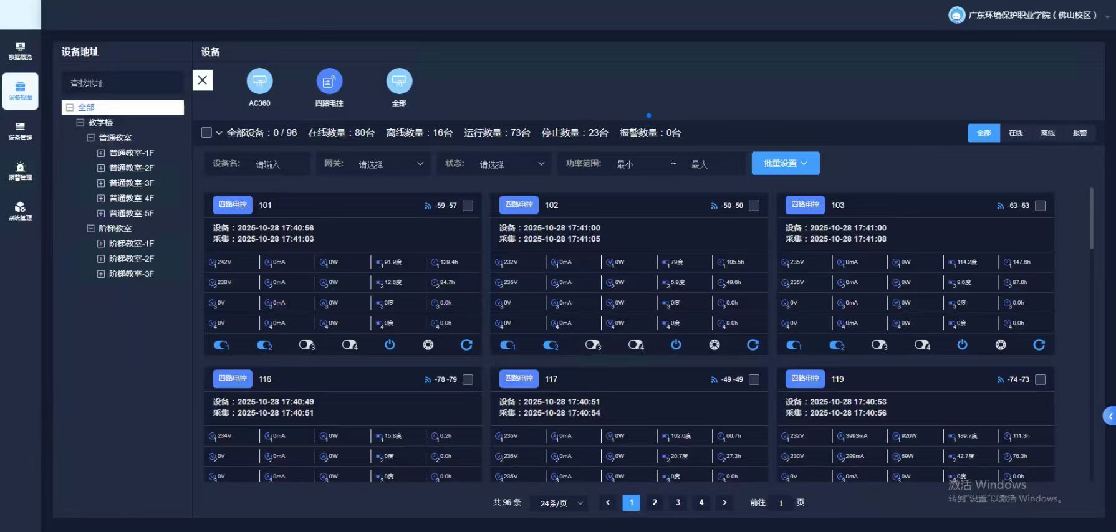Go to page 3 in pagination
Viewport: 1116px width, 532px height.
(x=678, y=502)
